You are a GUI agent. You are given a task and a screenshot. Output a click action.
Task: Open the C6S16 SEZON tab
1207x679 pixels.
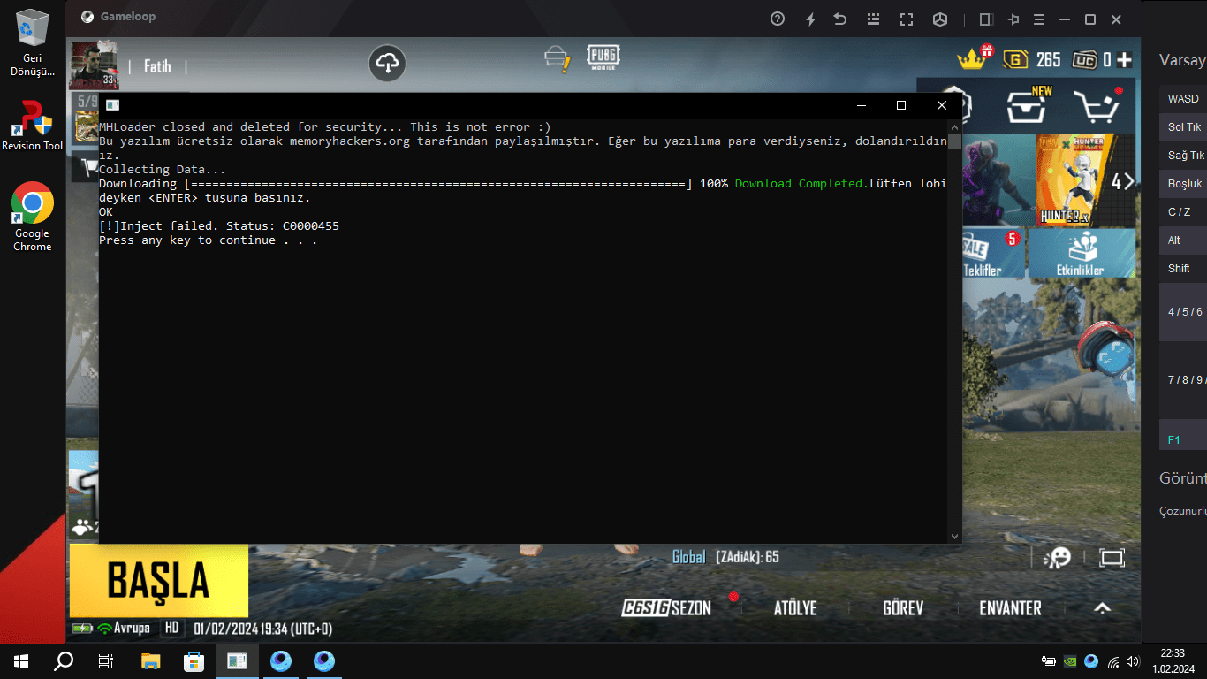coord(666,608)
